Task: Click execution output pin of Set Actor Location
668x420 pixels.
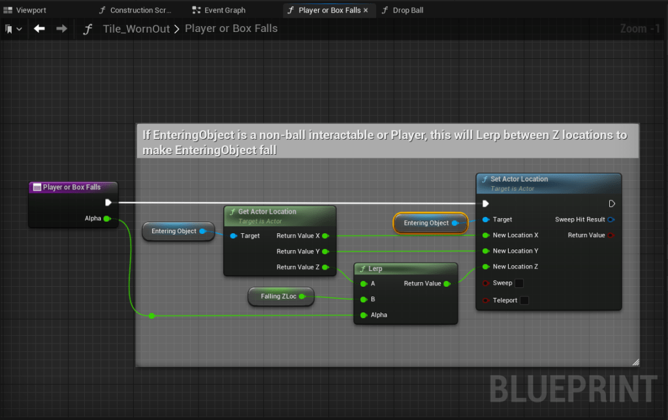Action: pyautogui.click(x=611, y=203)
